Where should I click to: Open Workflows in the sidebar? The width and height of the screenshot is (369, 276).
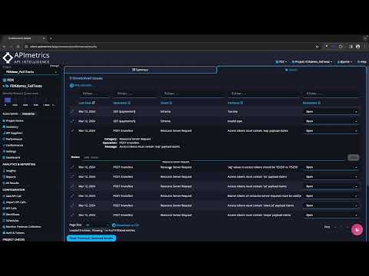click(12, 215)
